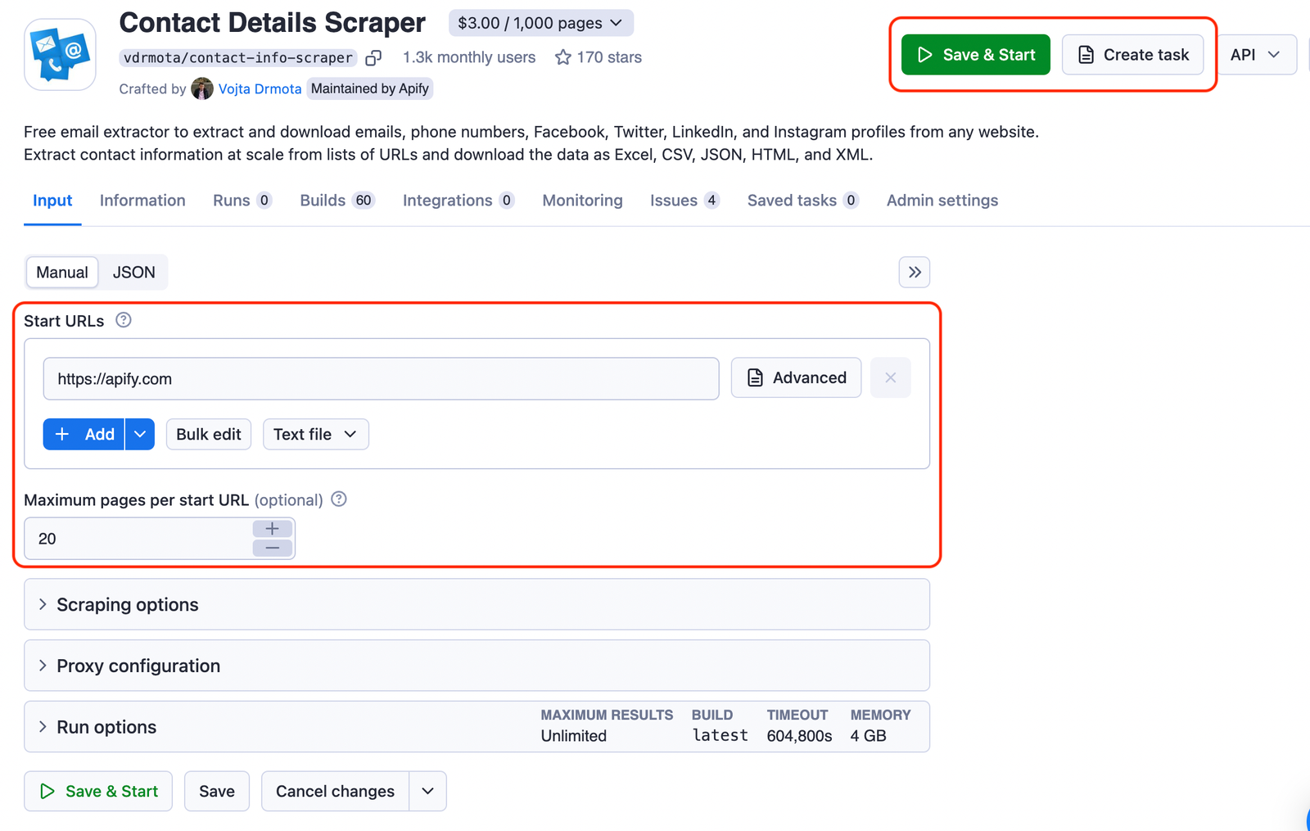Expand the Run options section
The width and height of the screenshot is (1310, 831).
tap(106, 726)
